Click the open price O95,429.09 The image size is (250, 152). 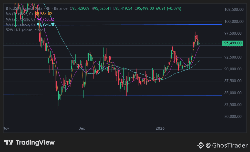[80, 8]
